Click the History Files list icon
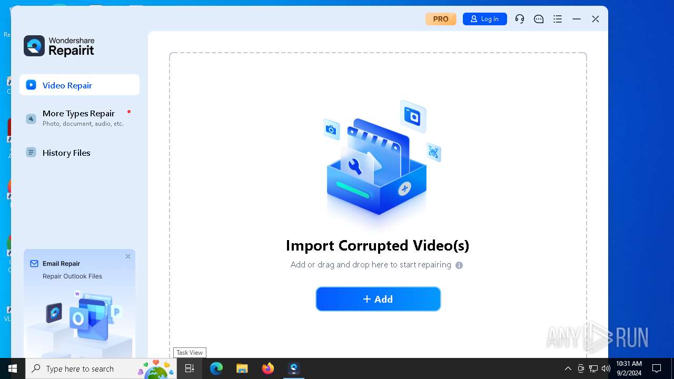The image size is (674, 379). 31,153
